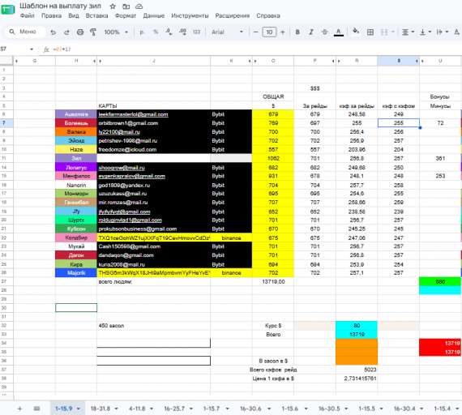462x415 pixels.
Task: Click the text color A icon
Action: point(339,32)
